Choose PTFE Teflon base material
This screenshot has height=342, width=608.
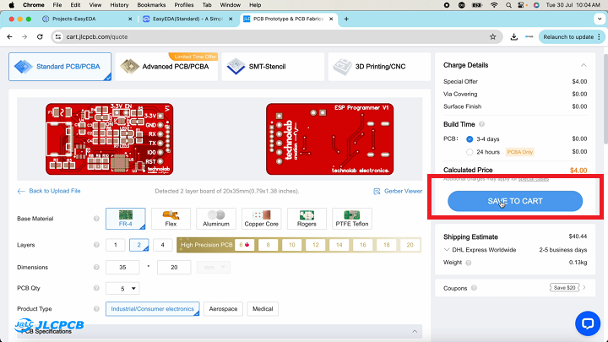352,219
